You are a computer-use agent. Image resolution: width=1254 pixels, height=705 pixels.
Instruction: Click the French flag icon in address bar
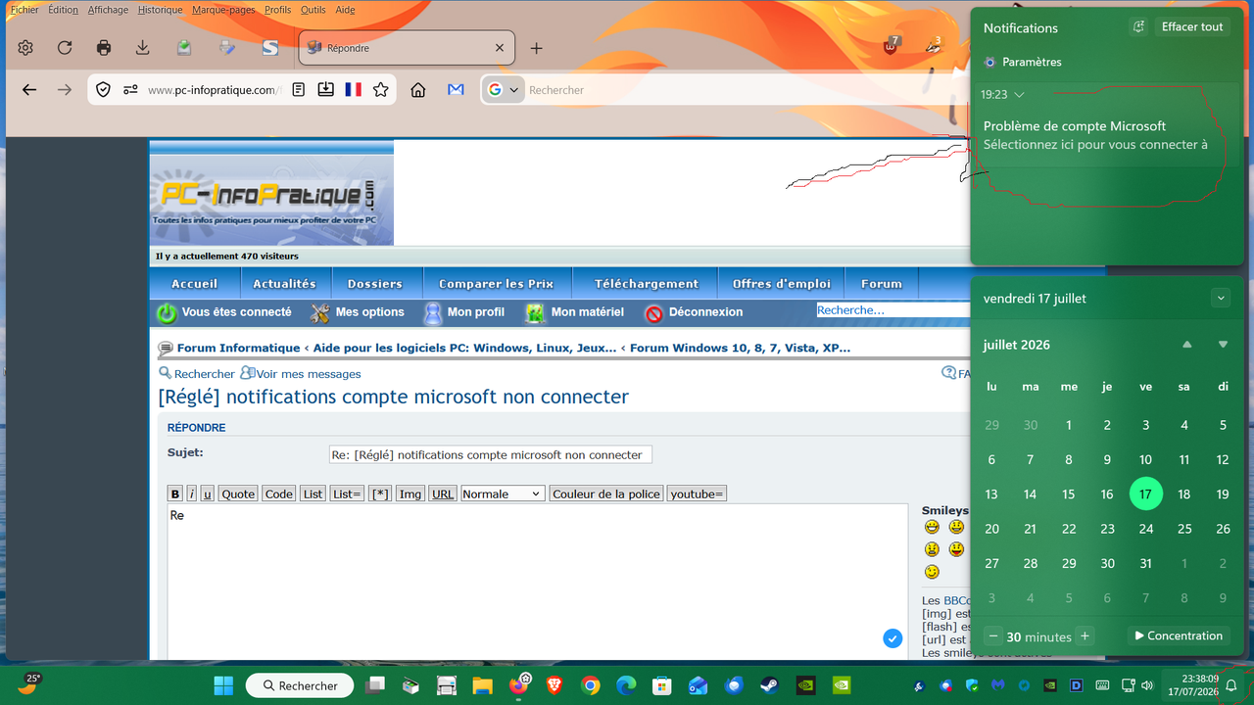pos(353,90)
